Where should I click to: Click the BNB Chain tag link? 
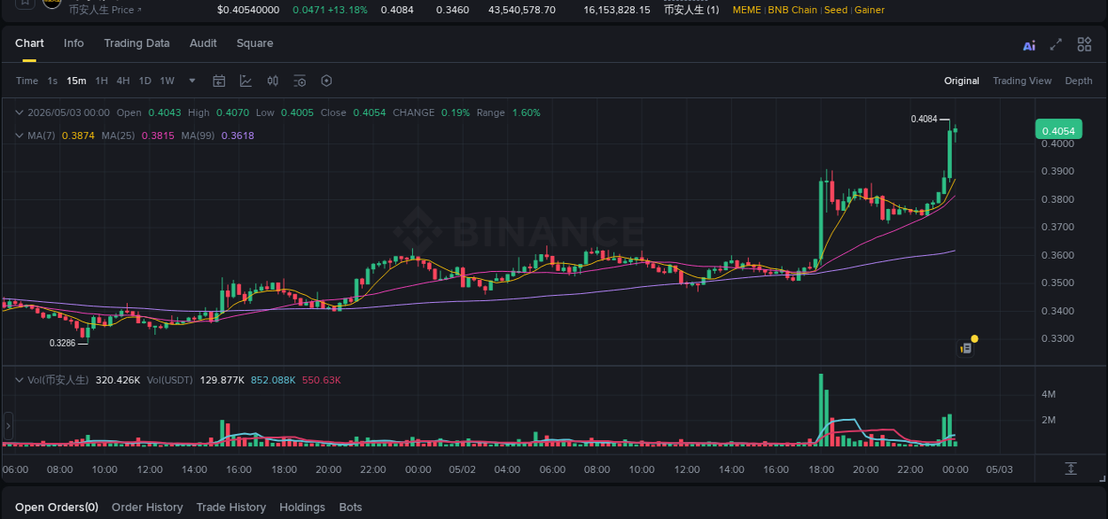[792, 10]
